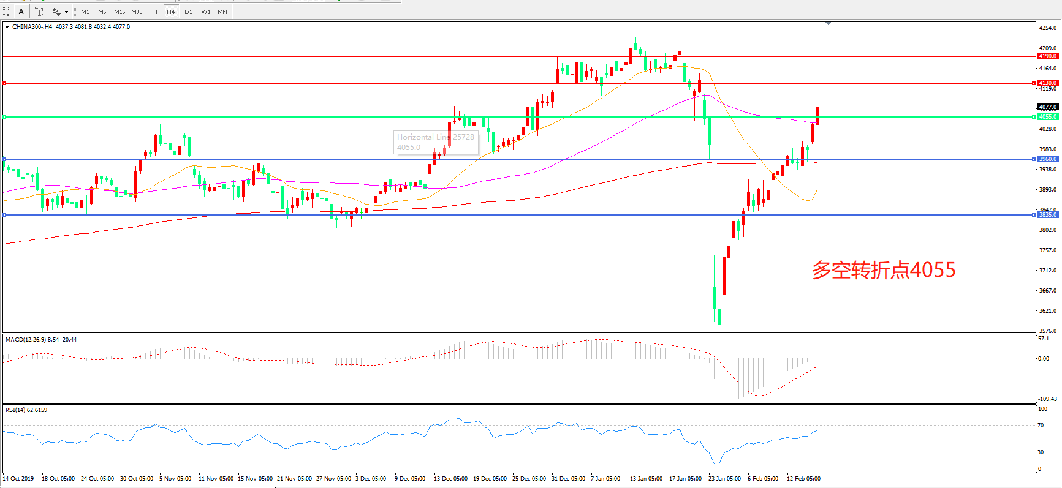Open the Arrows tool dropdown arrow
The width and height of the screenshot is (1062, 488).
(66, 12)
